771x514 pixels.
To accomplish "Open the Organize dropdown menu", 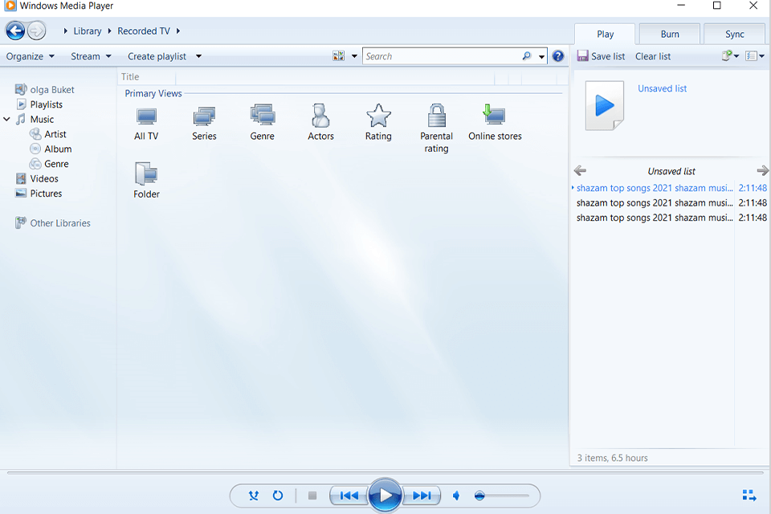I will [30, 56].
